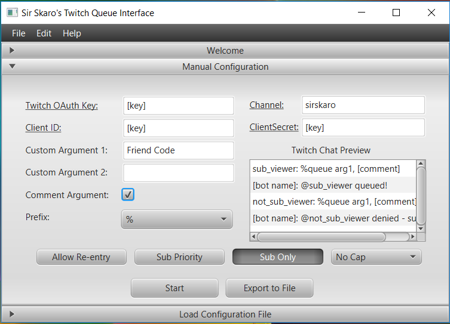Image resolution: width=450 pixels, height=324 pixels.
Task: Expand the Load Configuration File section
Action: point(225,314)
